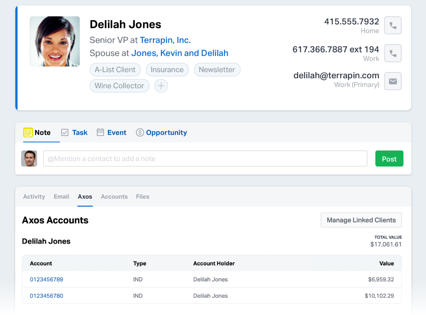The image size is (426, 315).
Task: Open Manage Linked Clients
Action: [361, 220]
